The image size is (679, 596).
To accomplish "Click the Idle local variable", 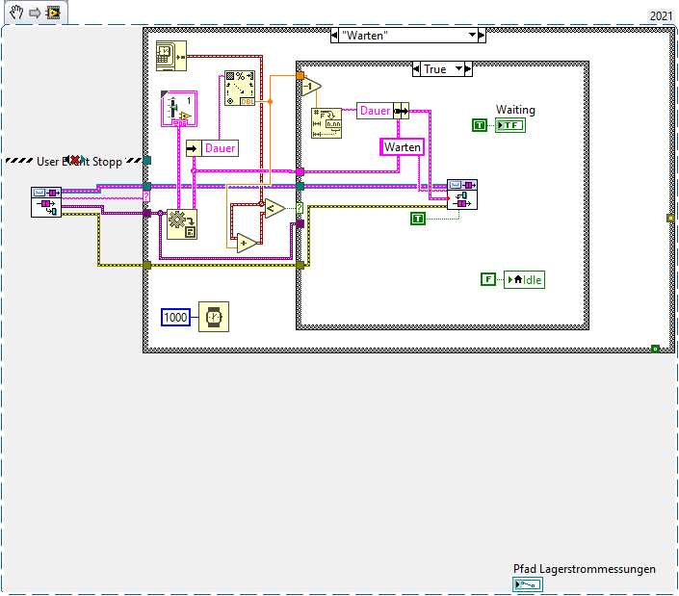I will (524, 279).
